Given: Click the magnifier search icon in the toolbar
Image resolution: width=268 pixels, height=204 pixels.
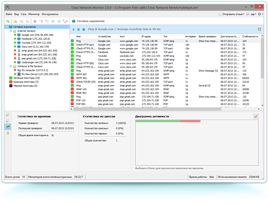Looking at the screenshot, I should pyautogui.click(x=27, y=21).
